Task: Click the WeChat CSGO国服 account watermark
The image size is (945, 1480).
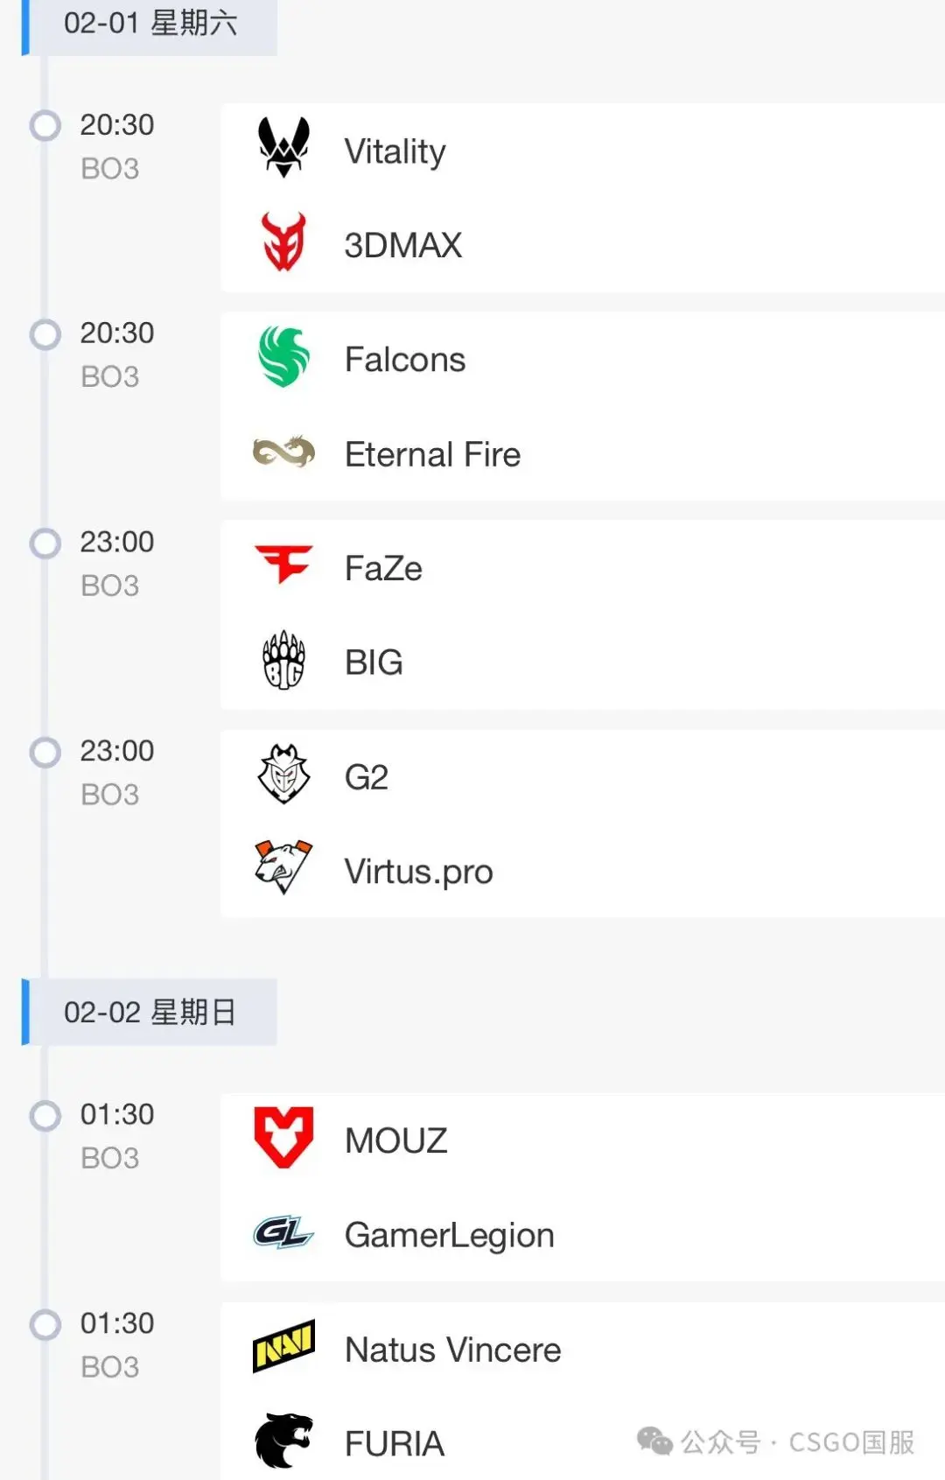Action: click(x=777, y=1441)
